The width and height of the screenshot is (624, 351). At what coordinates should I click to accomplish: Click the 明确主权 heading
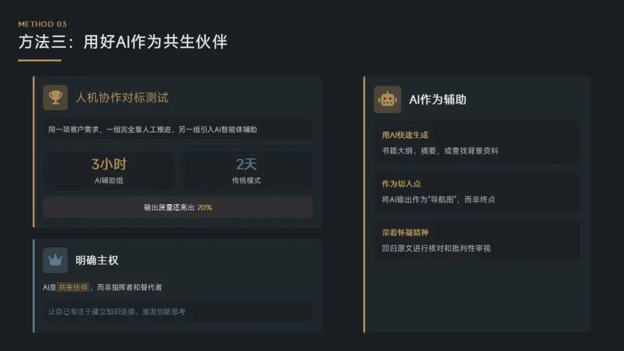96,260
